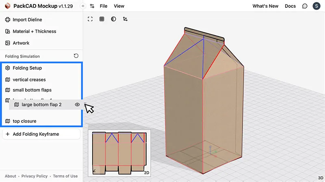Open the settings sliders icon beside File
The height and width of the screenshot is (182, 325).
tap(92, 6)
